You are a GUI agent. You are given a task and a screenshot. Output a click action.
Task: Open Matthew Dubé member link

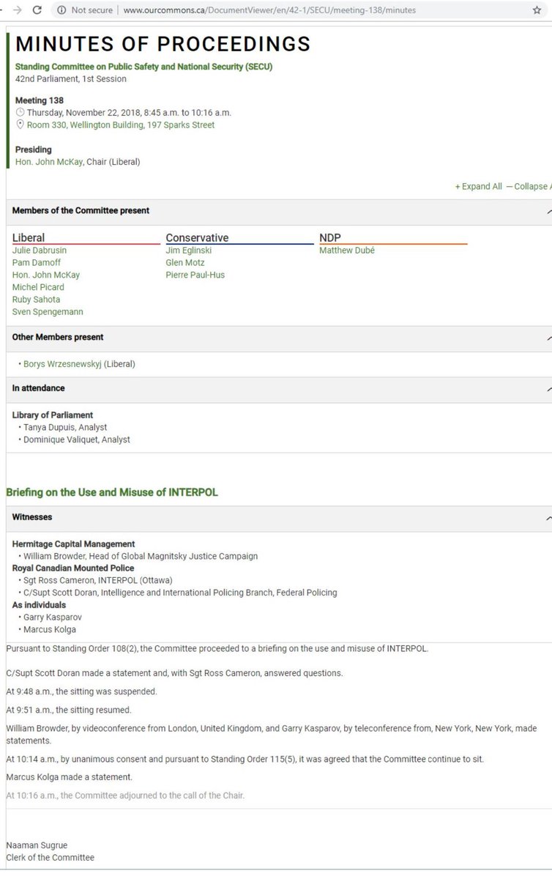click(x=347, y=251)
